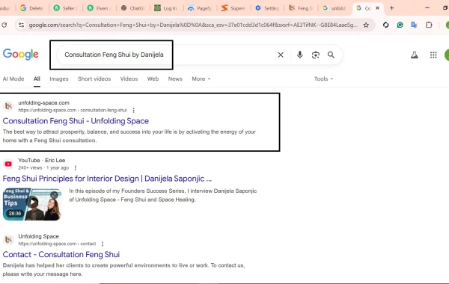Open Feng Shui Principles for Interior Design link

107,179
